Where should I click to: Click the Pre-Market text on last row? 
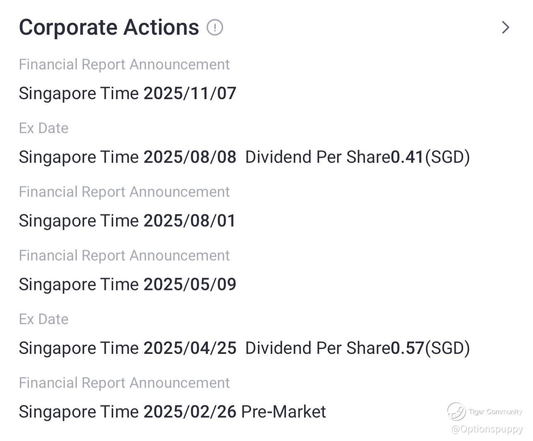click(283, 411)
